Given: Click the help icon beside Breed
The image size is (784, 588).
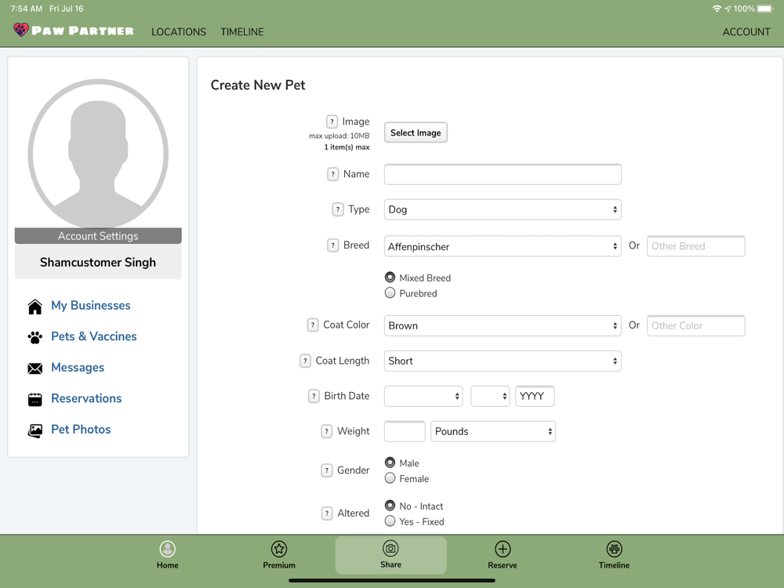Looking at the screenshot, I should (x=333, y=245).
